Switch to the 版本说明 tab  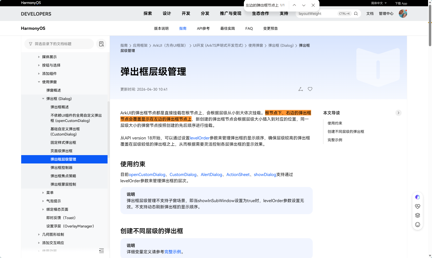pos(161,28)
